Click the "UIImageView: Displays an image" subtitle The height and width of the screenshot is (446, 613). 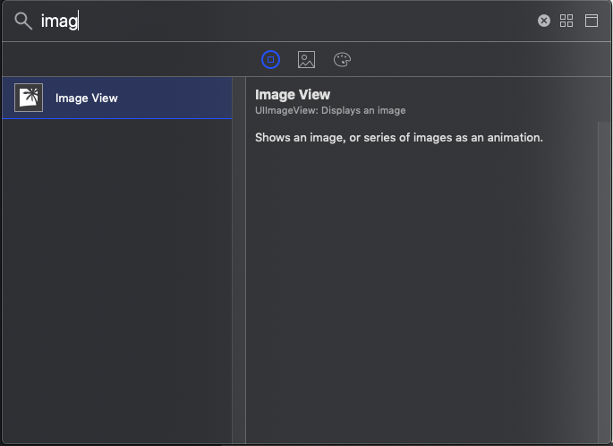330,110
